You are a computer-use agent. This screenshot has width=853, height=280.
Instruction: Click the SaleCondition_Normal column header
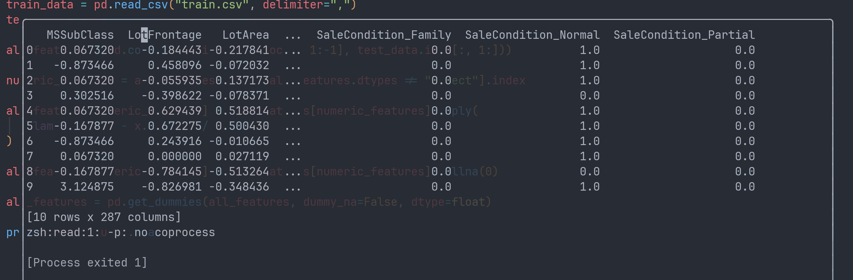click(532, 35)
